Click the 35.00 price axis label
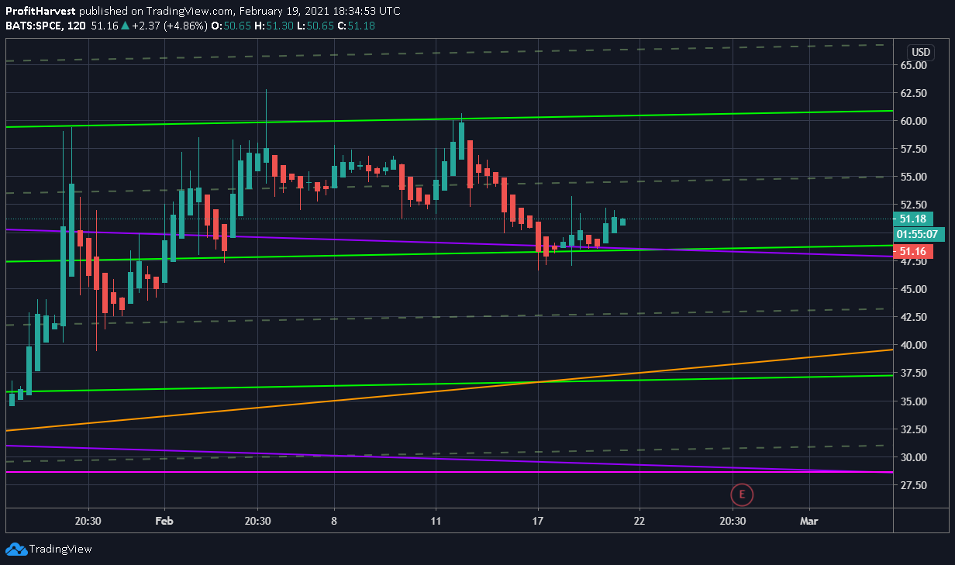955x565 pixels. coord(914,401)
